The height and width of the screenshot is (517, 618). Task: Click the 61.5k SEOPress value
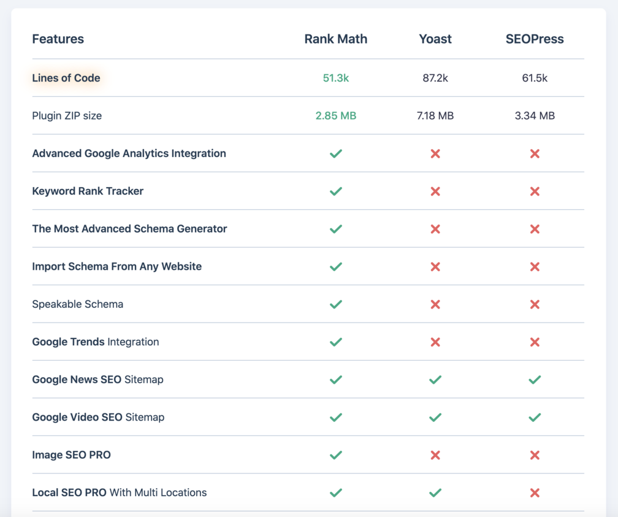tap(535, 78)
